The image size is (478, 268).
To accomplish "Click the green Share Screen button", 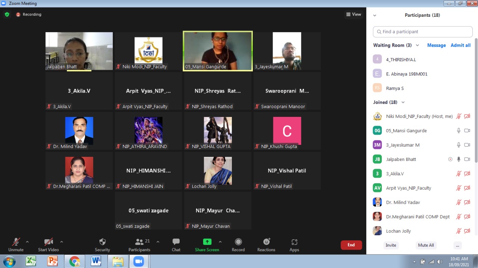I will (x=207, y=245).
